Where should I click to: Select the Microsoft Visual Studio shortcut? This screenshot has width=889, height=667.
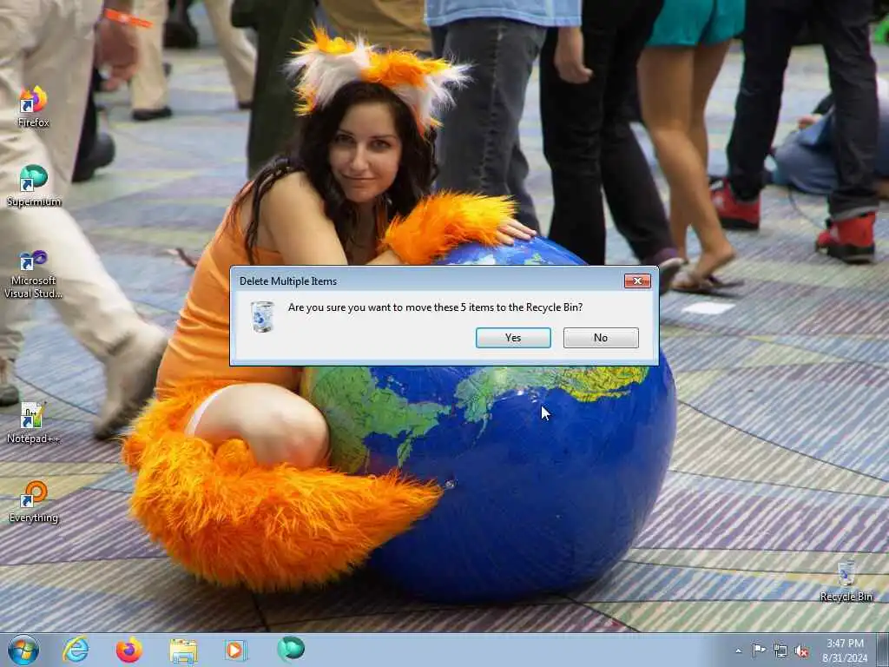click(x=34, y=274)
